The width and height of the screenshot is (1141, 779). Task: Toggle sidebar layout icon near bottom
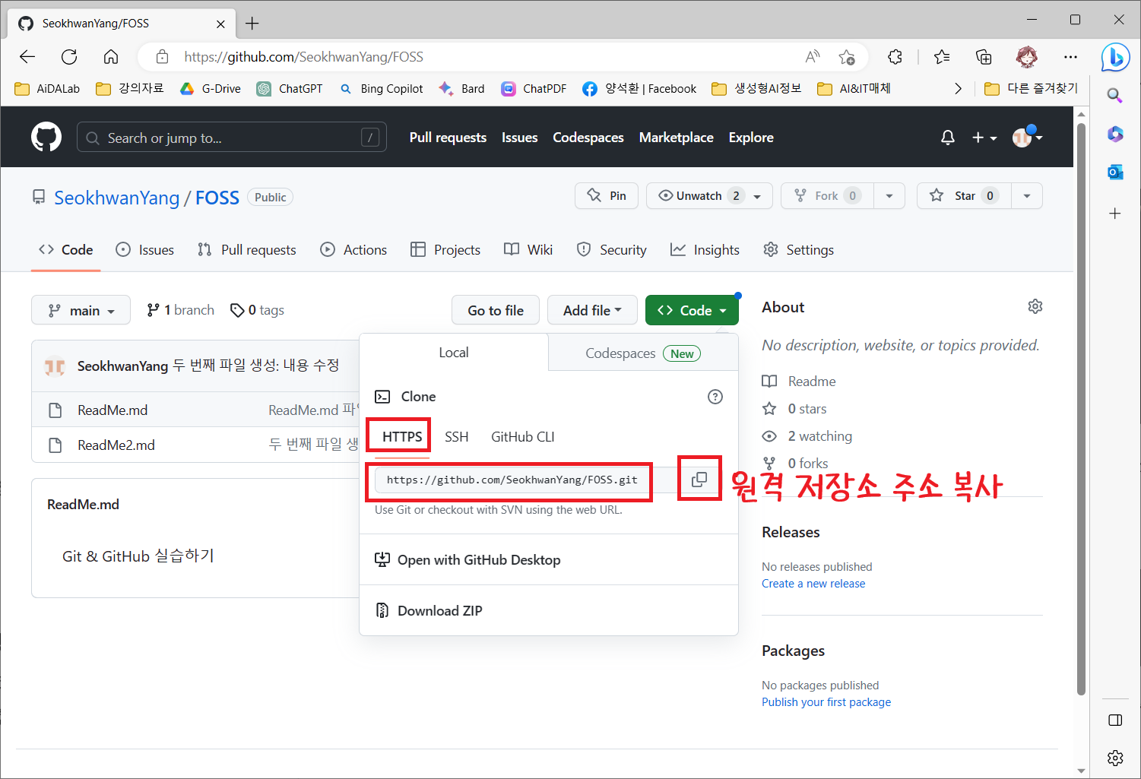click(x=1115, y=720)
